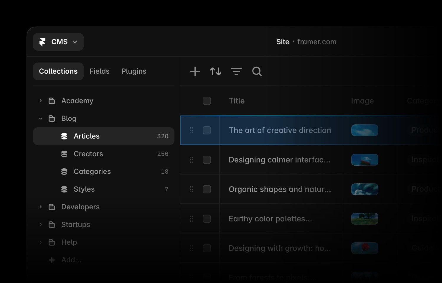Click the Startups folder label

click(x=76, y=225)
